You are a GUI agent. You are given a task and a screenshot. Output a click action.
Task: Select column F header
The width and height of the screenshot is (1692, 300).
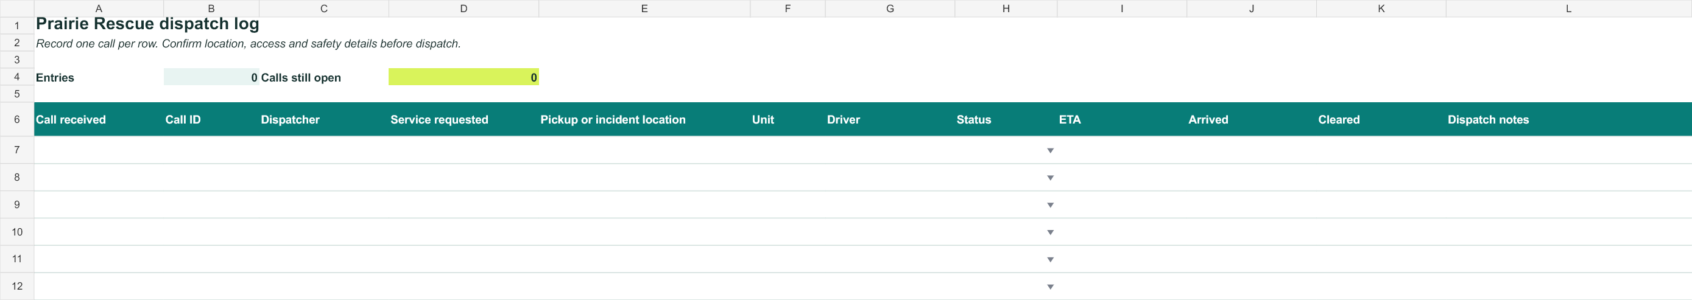coord(788,9)
